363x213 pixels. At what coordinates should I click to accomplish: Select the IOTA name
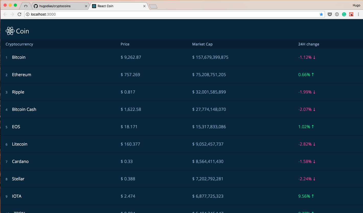[x=17, y=196]
